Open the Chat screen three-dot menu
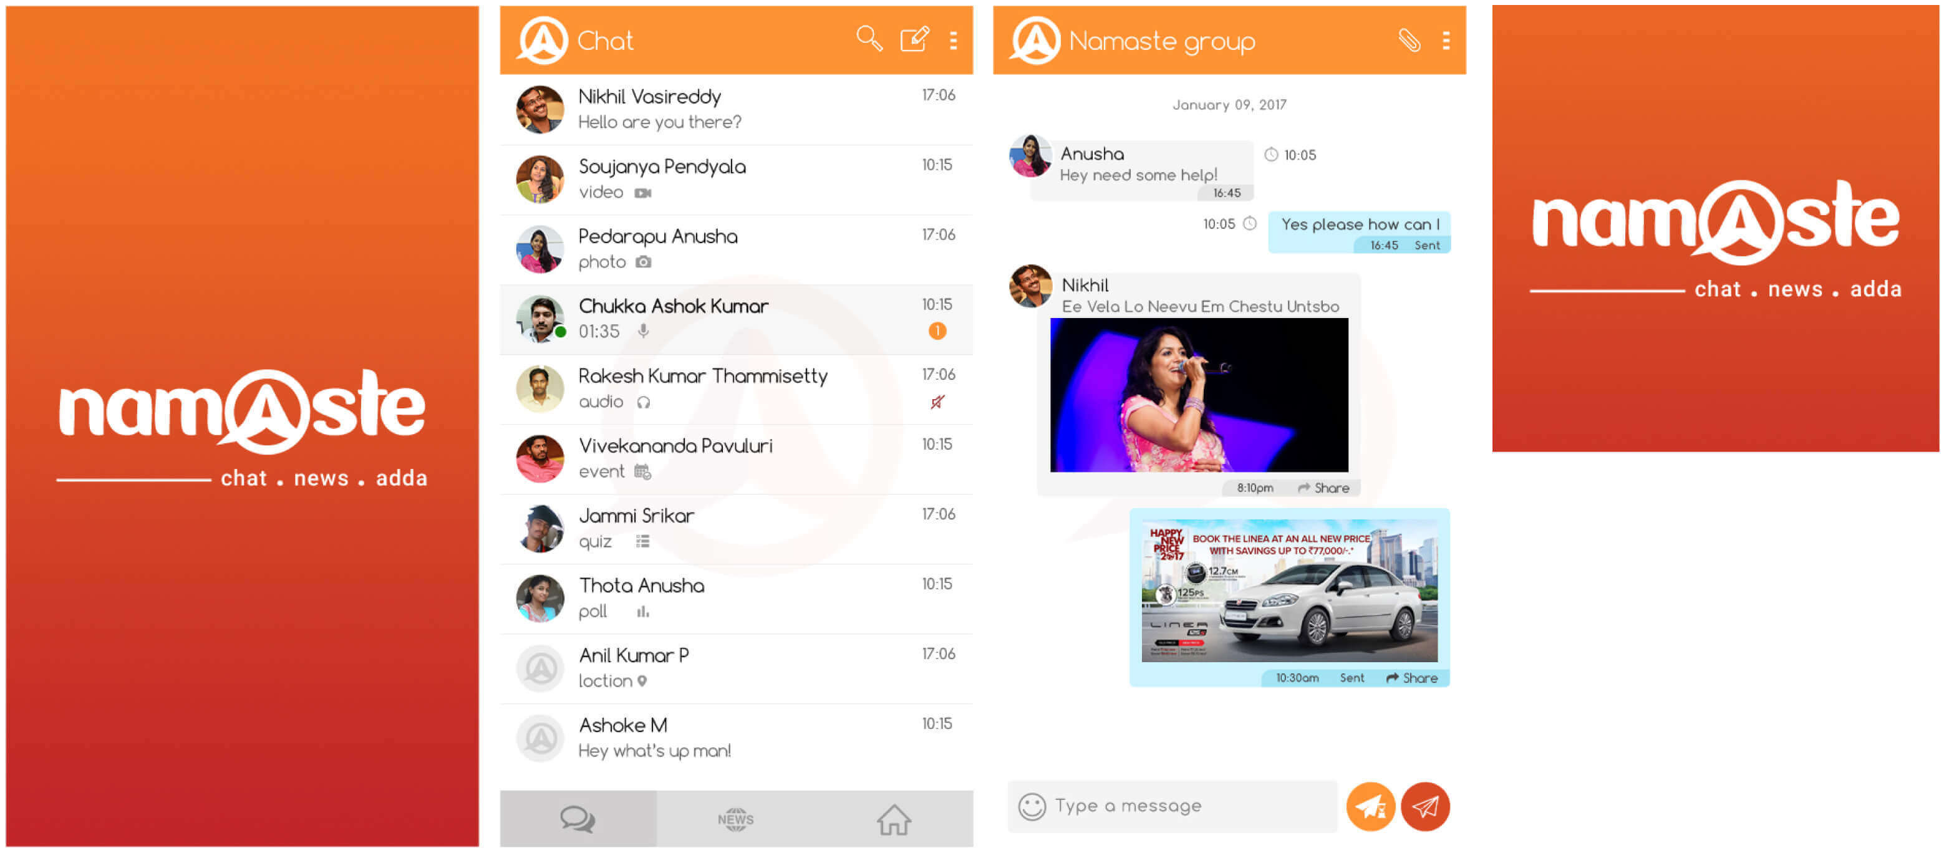This screenshot has height=853, width=1944. (x=954, y=40)
